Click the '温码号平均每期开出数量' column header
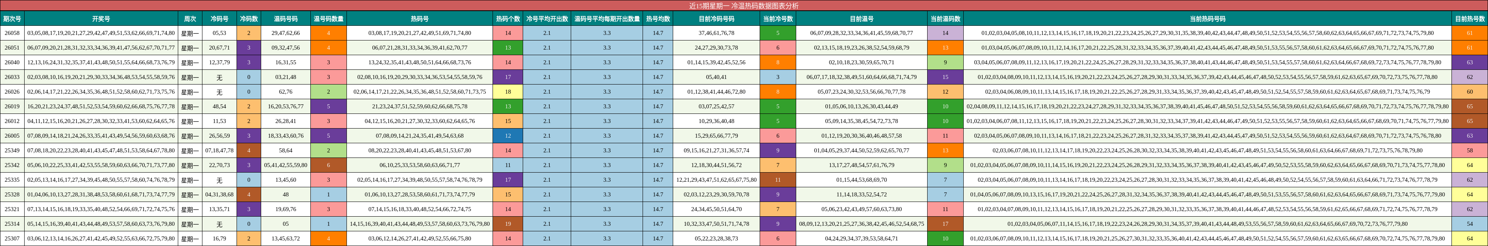This screenshot has width=1488, height=246. pyautogui.click(x=606, y=19)
